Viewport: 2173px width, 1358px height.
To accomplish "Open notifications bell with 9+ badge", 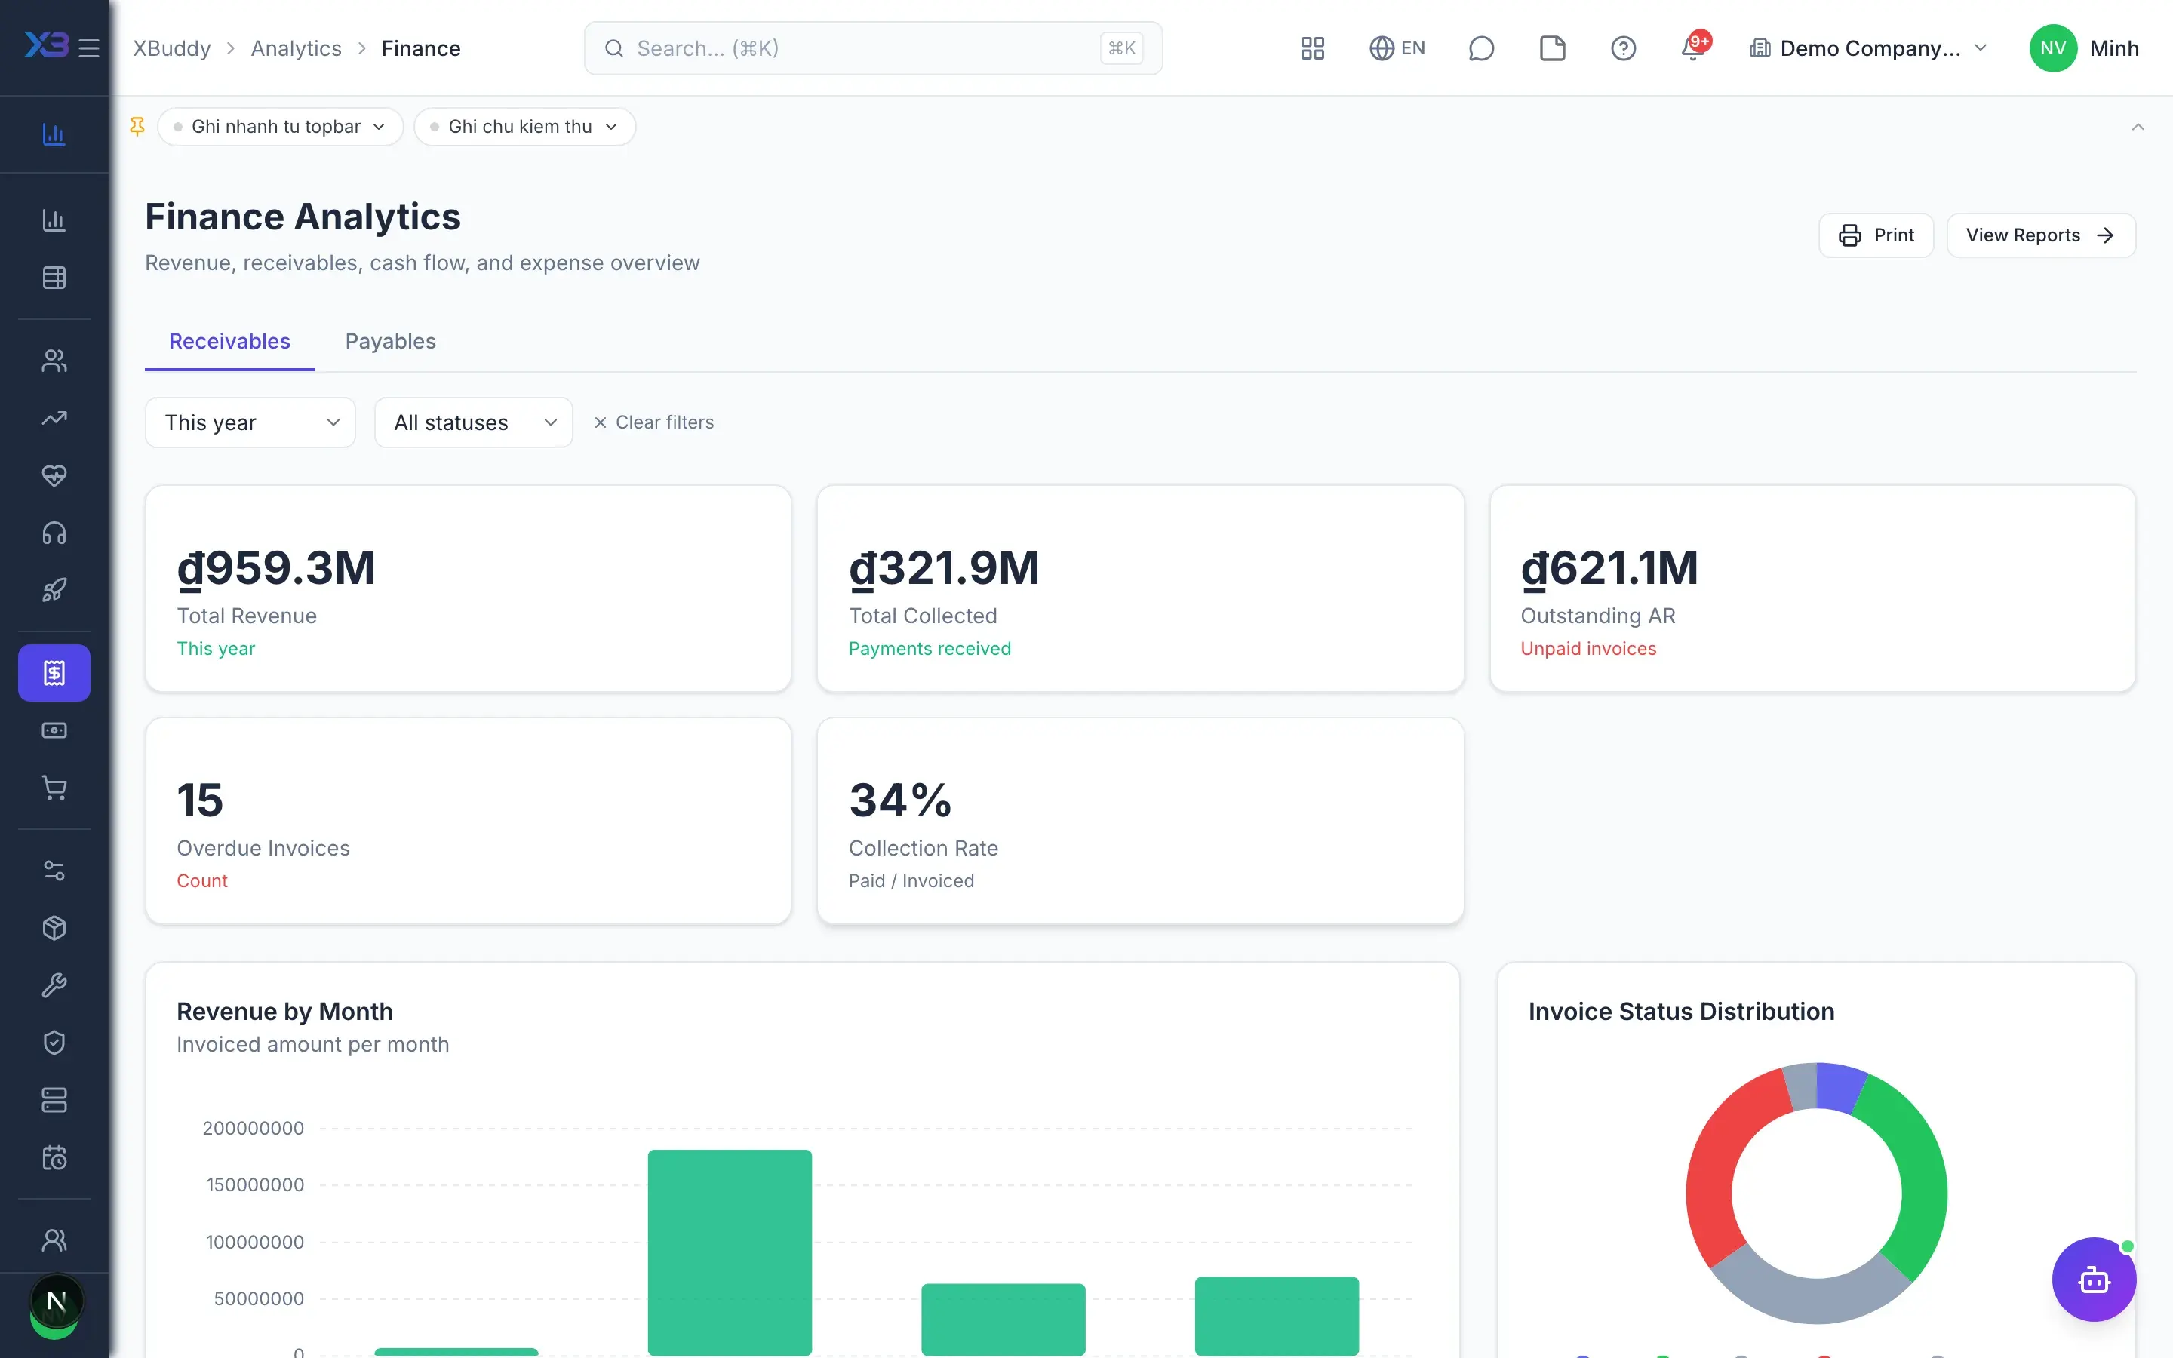I will pyautogui.click(x=1693, y=48).
